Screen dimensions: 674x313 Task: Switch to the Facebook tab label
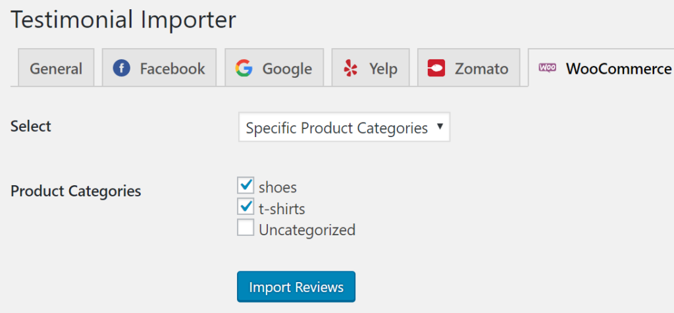[172, 69]
